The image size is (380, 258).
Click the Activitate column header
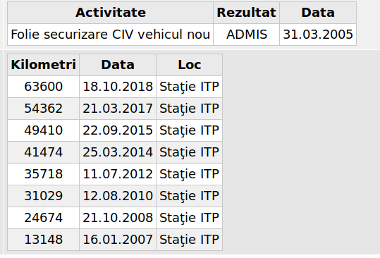point(110,13)
